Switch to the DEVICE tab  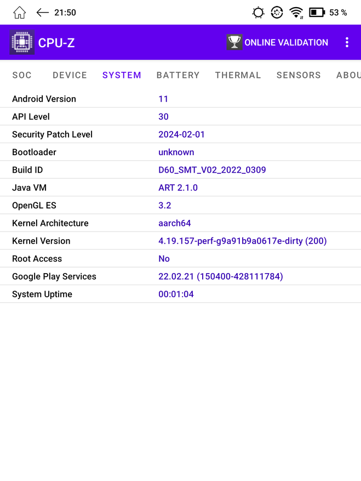pyautogui.click(x=70, y=75)
